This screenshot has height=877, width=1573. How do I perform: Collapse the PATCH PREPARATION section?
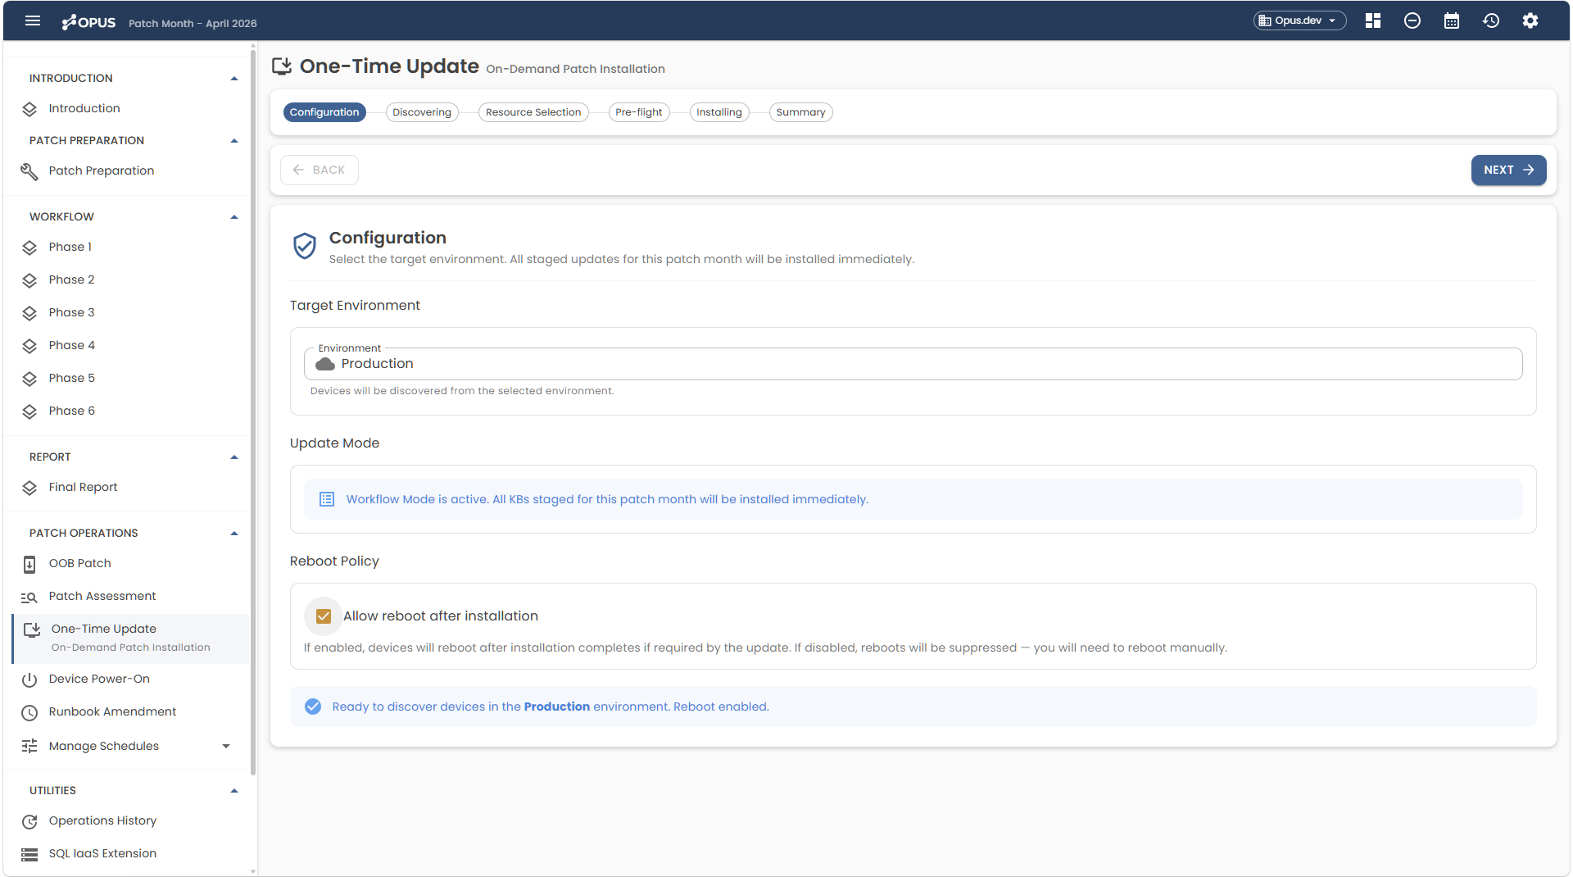pos(234,141)
